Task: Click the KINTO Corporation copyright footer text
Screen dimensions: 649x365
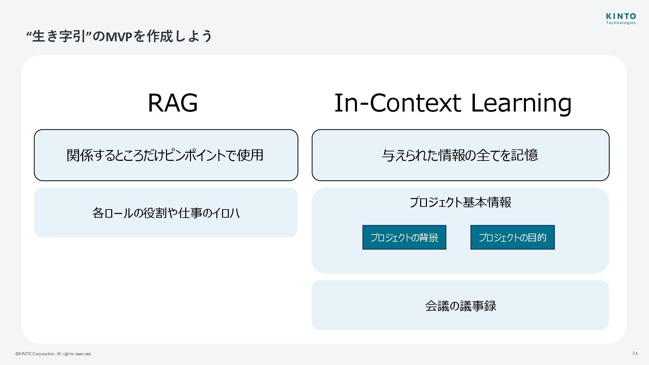Action: click(x=53, y=354)
